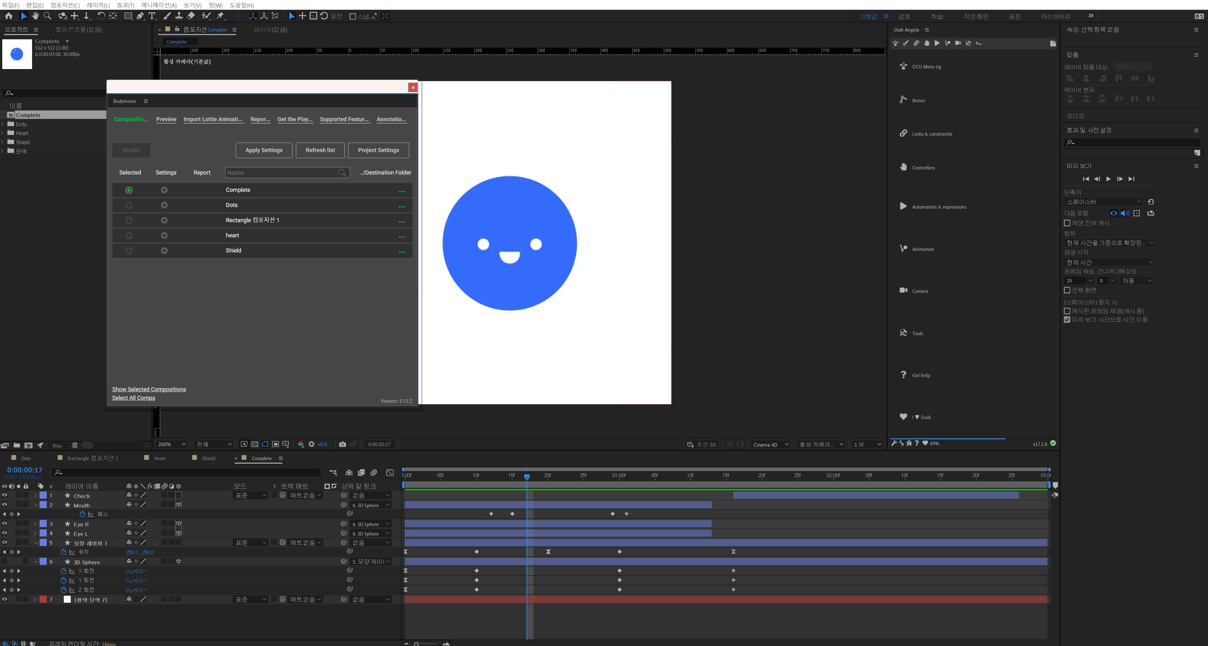
Task: Select the Pen tool in toolbar
Action: click(x=140, y=16)
